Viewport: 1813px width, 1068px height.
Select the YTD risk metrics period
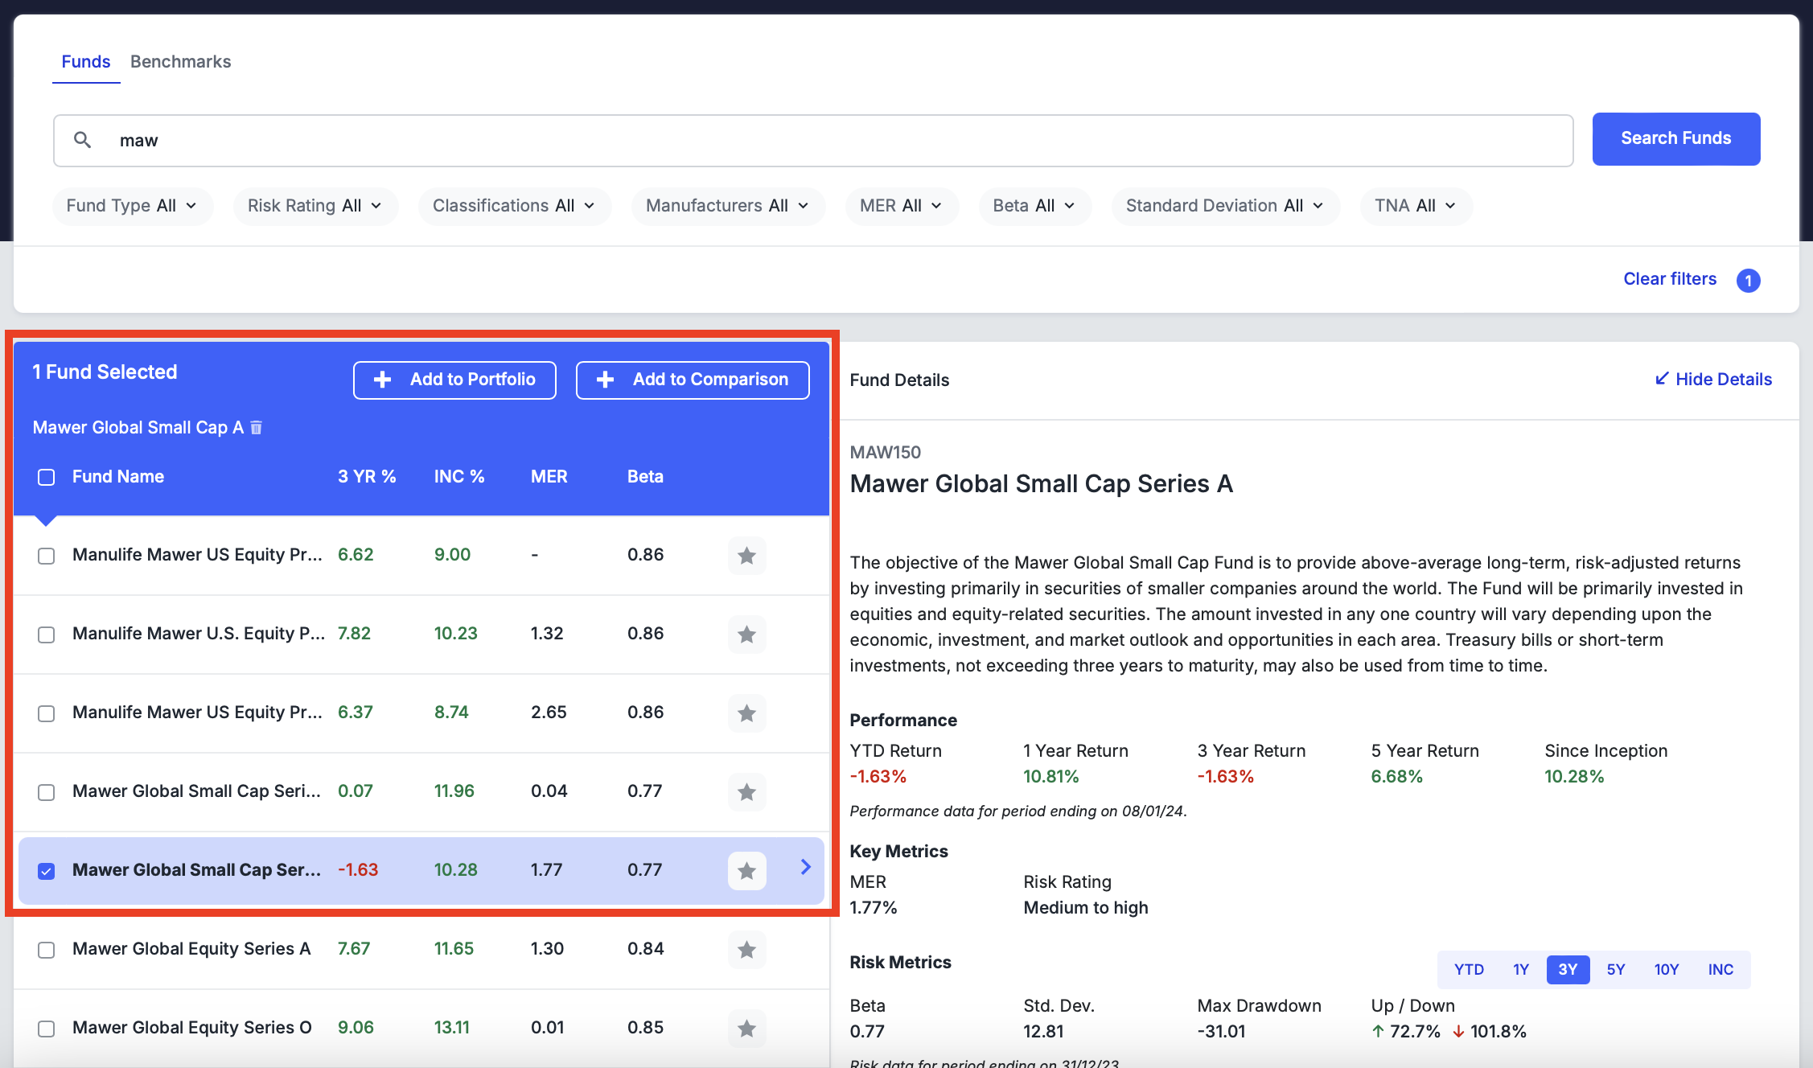(x=1469, y=970)
